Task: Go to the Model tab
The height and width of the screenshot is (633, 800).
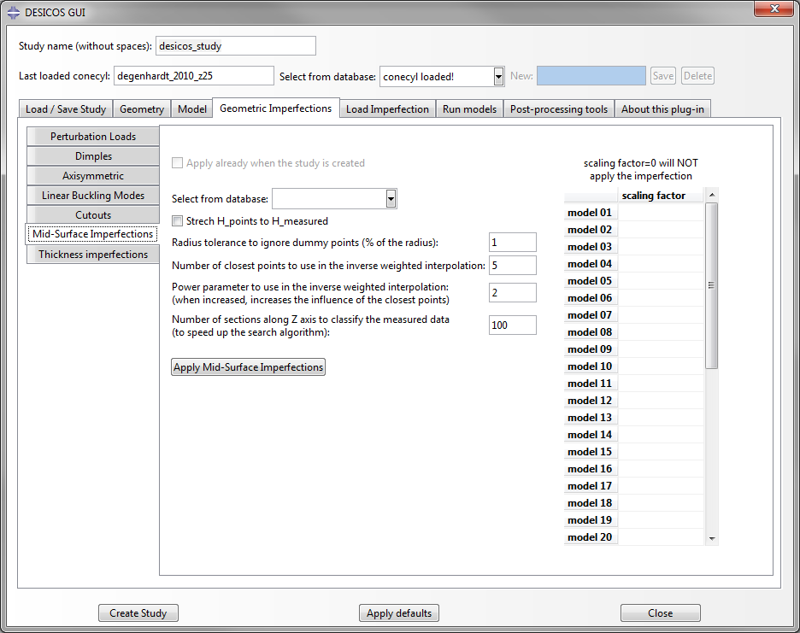Action: [x=191, y=109]
